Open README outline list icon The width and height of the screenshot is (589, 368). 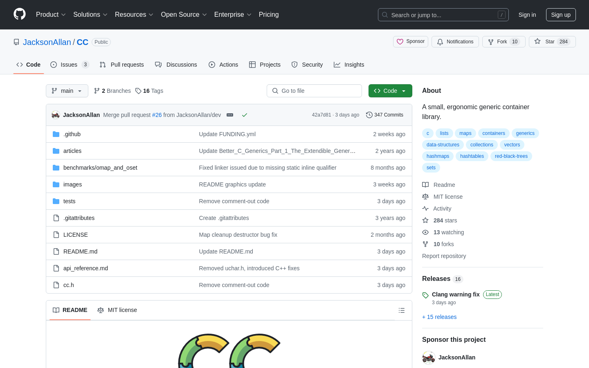pos(402,310)
